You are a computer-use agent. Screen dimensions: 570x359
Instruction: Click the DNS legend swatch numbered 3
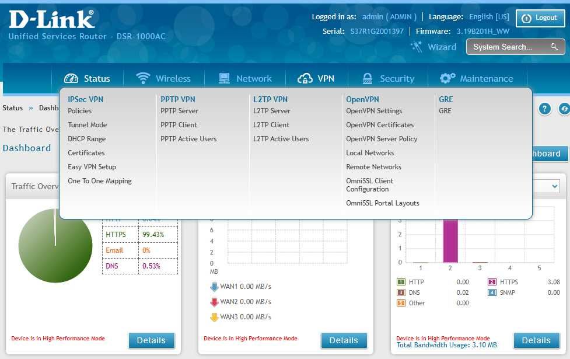(x=401, y=293)
